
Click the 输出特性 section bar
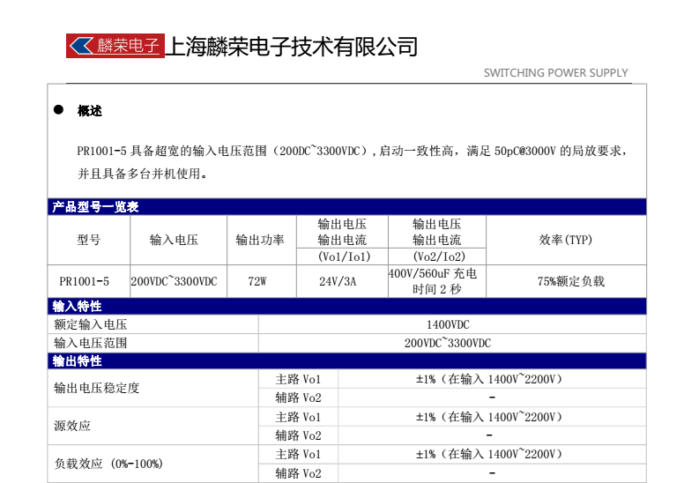point(346,360)
